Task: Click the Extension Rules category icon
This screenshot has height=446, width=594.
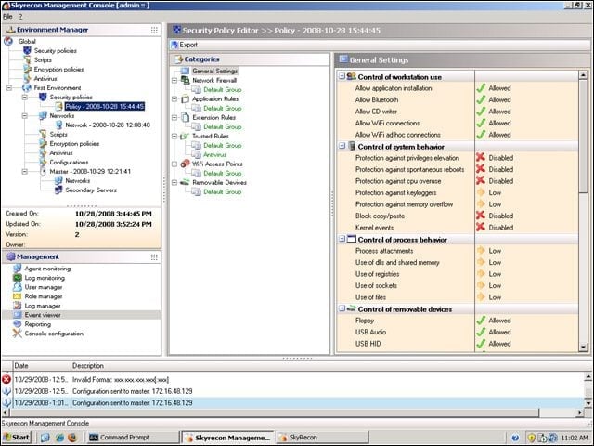Action: click(x=185, y=117)
